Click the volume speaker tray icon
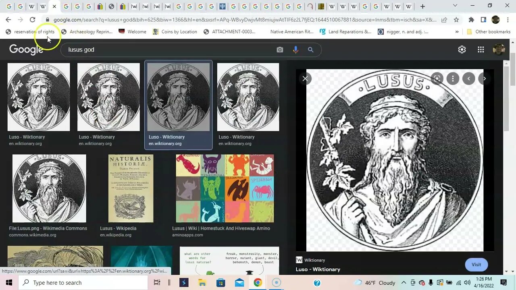 coord(467,283)
